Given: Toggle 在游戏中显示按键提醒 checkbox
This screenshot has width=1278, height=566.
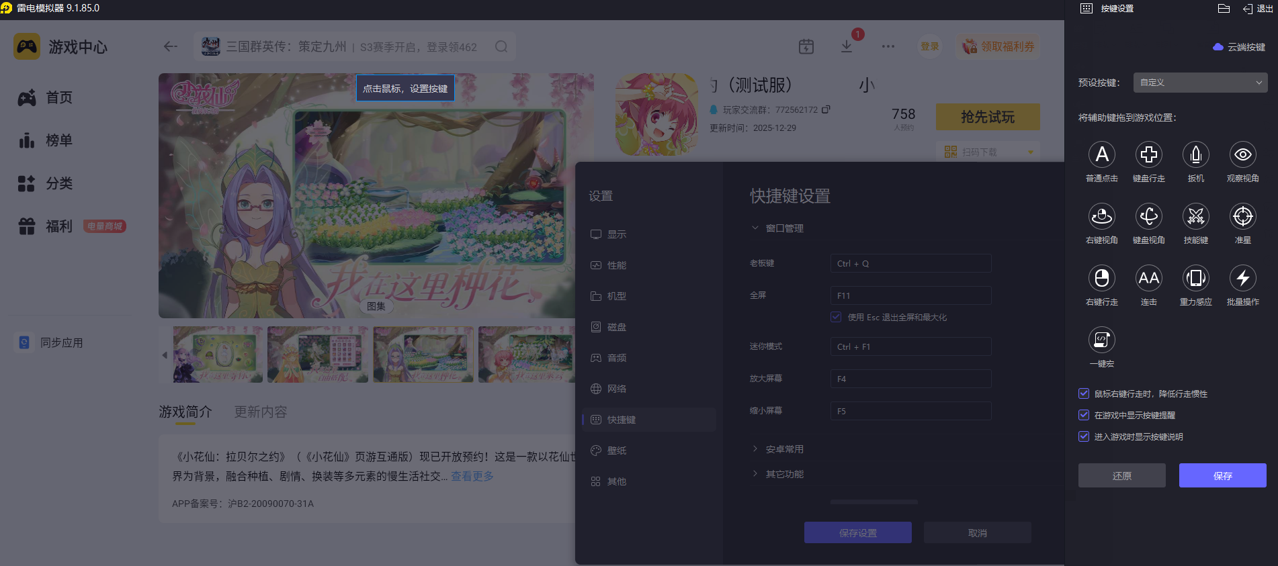Looking at the screenshot, I should pyautogui.click(x=1084, y=415).
